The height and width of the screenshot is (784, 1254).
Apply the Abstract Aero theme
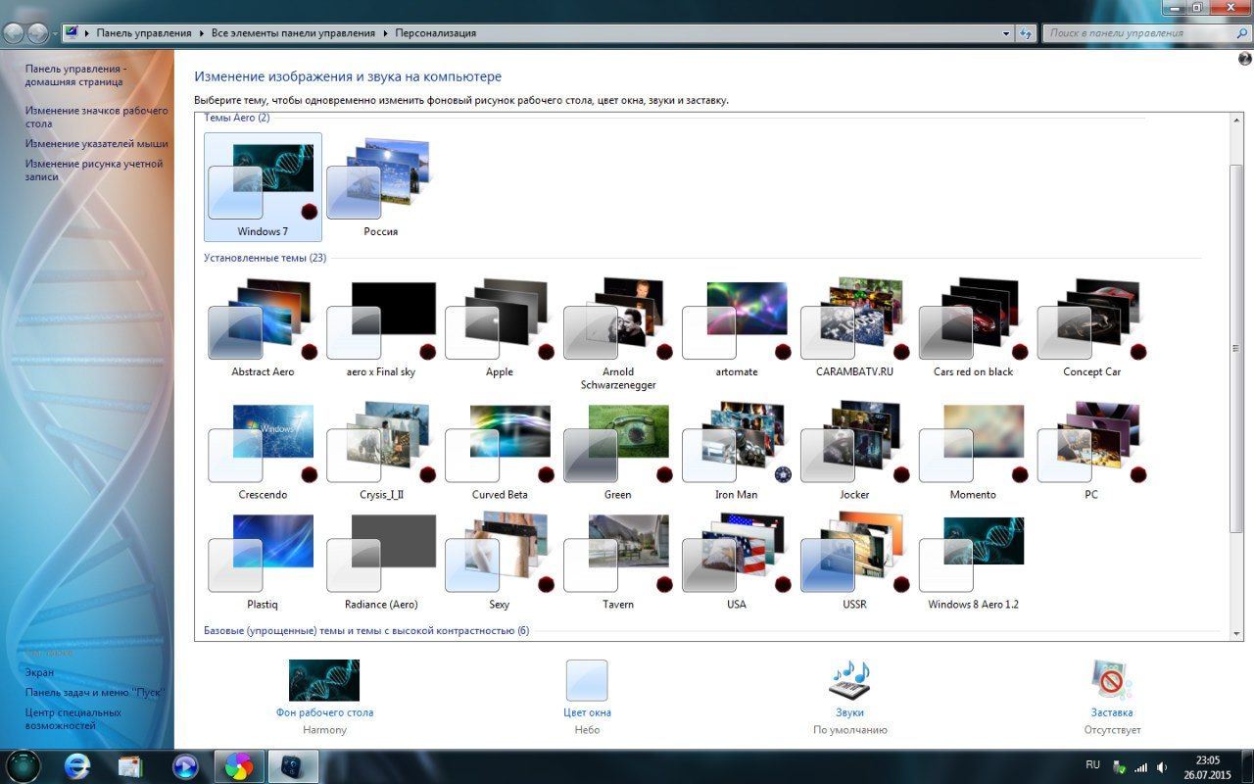[263, 327]
